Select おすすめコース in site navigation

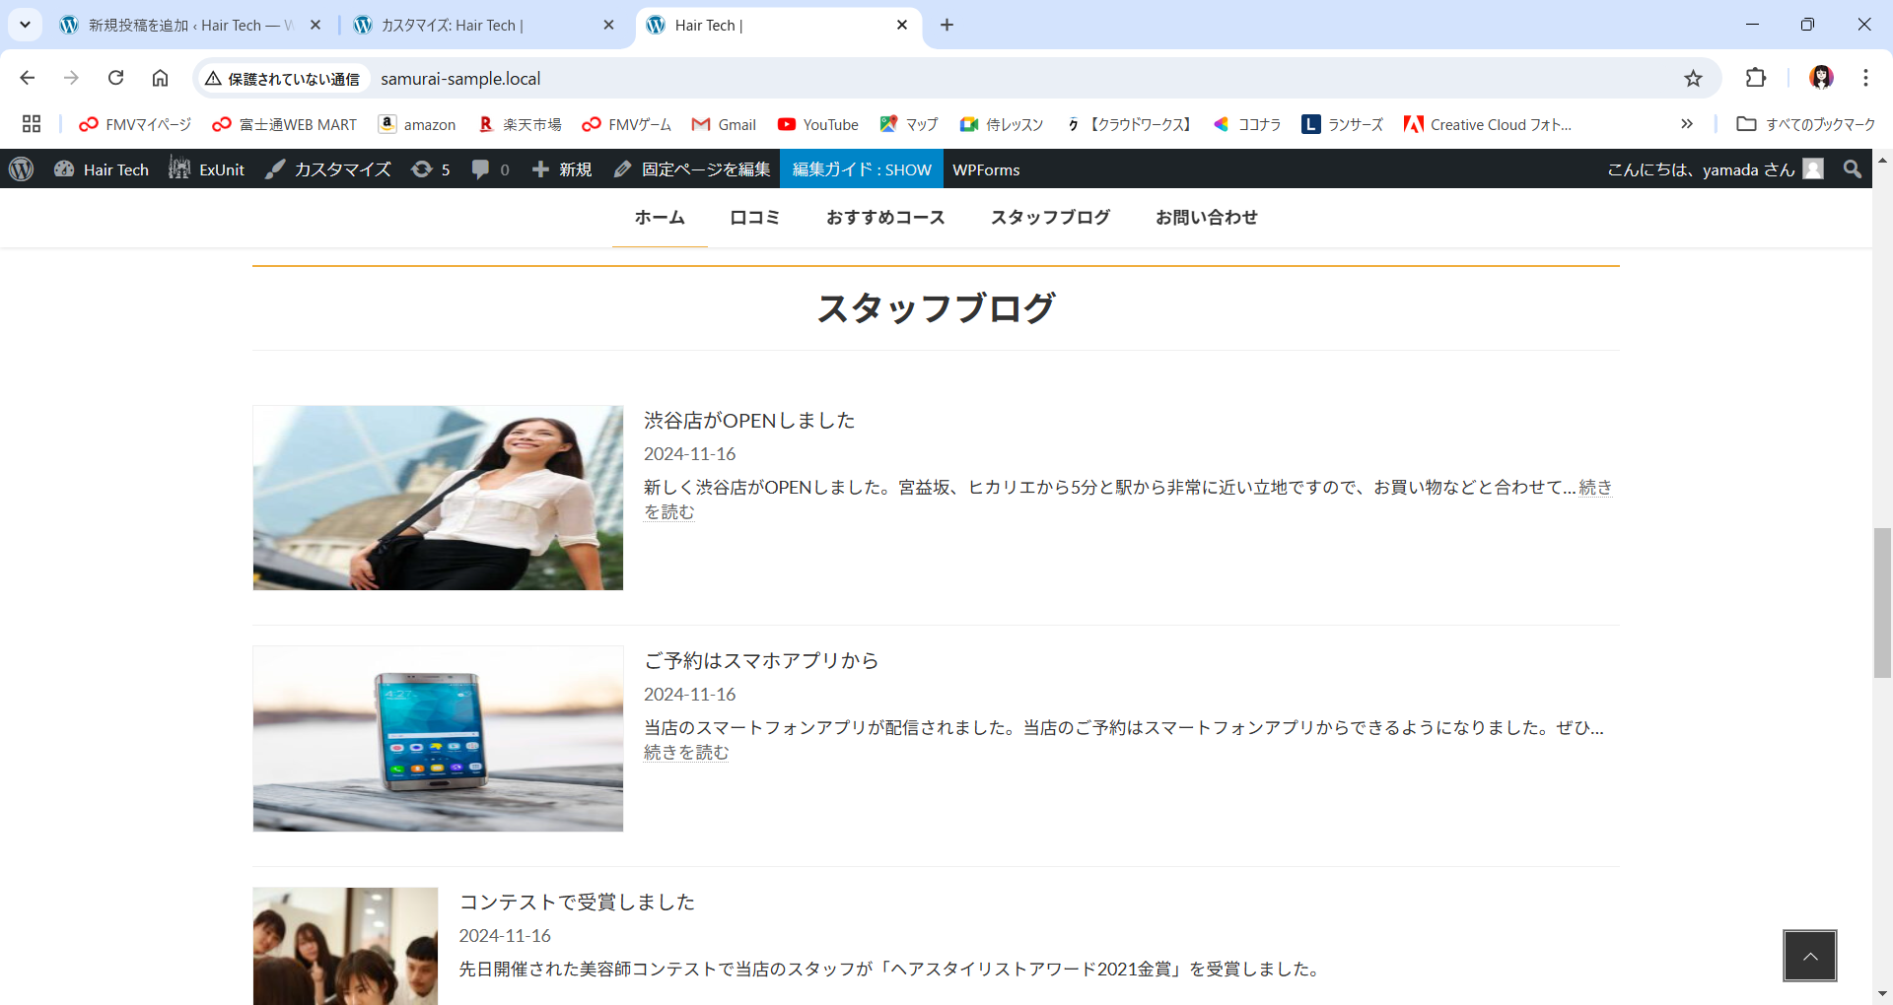(x=885, y=217)
